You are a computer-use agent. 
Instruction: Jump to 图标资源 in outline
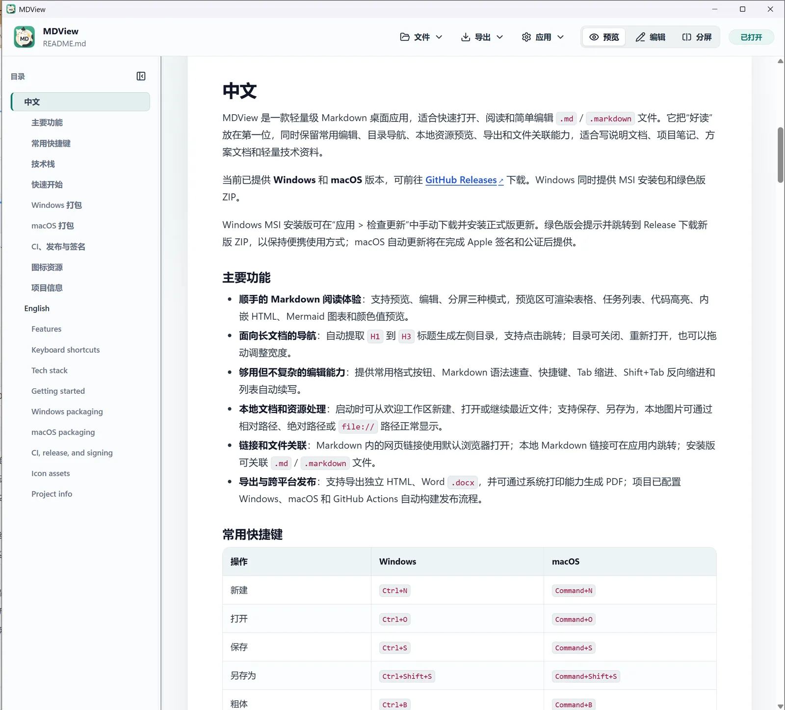47,267
